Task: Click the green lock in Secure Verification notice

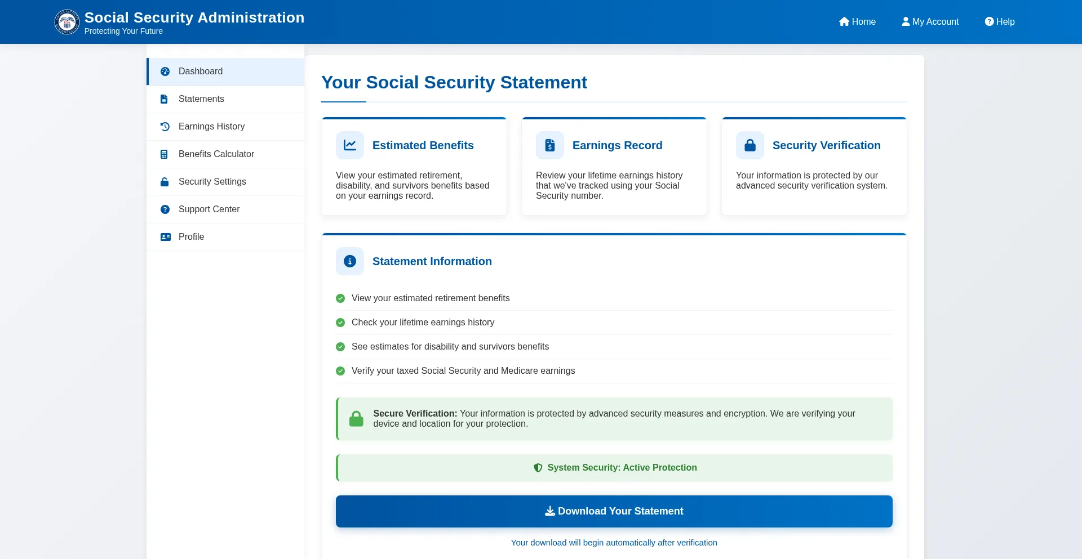Action: tap(356, 419)
